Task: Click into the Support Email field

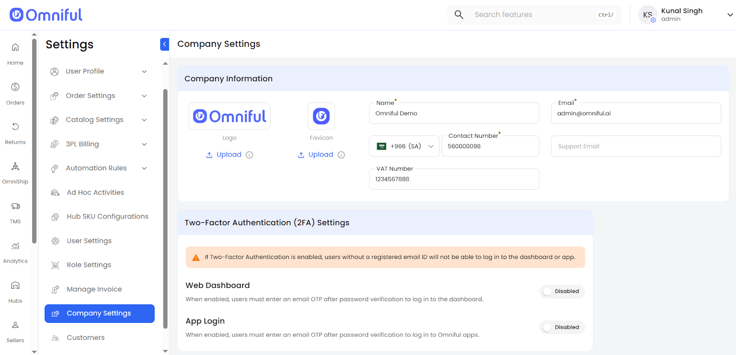Action: click(x=636, y=147)
